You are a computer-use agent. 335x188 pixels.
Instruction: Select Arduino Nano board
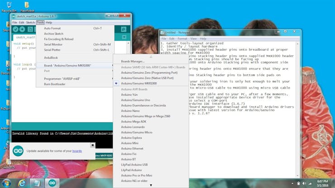(151, 111)
